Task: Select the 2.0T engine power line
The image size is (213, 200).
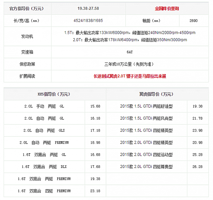Action: (130, 40)
